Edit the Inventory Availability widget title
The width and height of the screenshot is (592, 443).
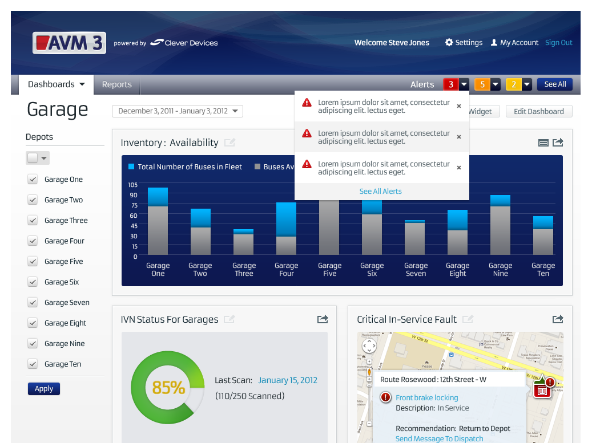229,143
